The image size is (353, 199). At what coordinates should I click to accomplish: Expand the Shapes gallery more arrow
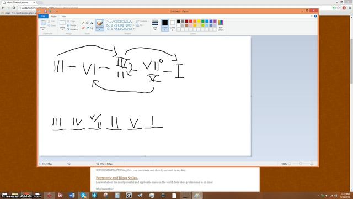pyautogui.click(x=133, y=29)
